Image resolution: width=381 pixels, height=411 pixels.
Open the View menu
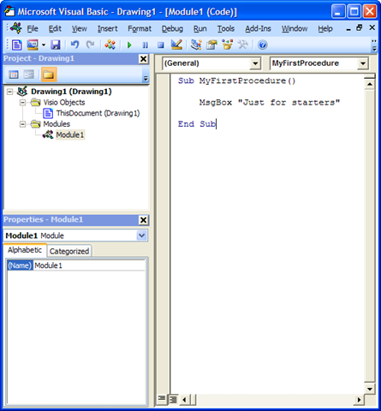click(79, 29)
